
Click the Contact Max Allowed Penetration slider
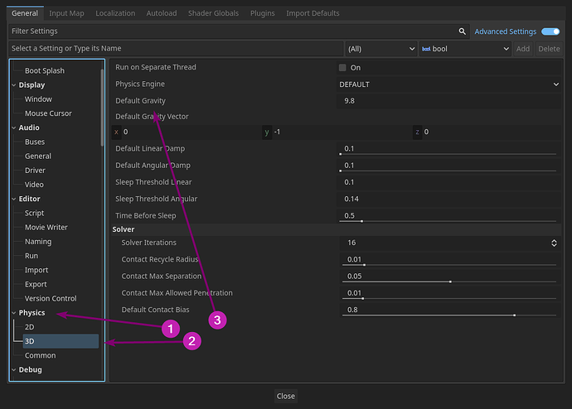click(449, 298)
